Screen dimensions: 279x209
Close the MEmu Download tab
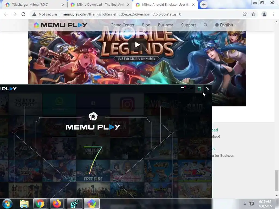pyautogui.click(x=128, y=5)
